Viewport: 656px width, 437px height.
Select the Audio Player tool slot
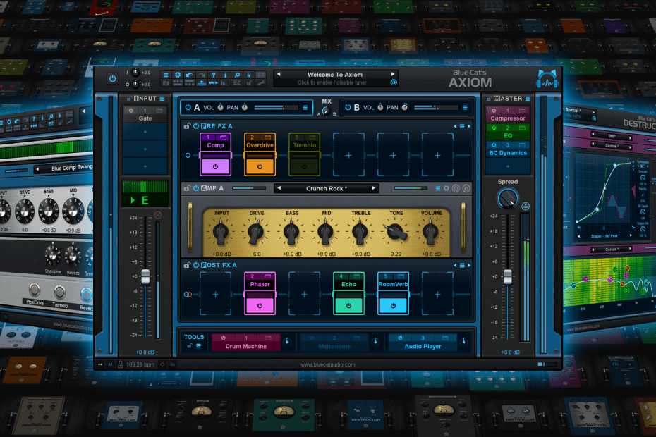[x=422, y=346]
